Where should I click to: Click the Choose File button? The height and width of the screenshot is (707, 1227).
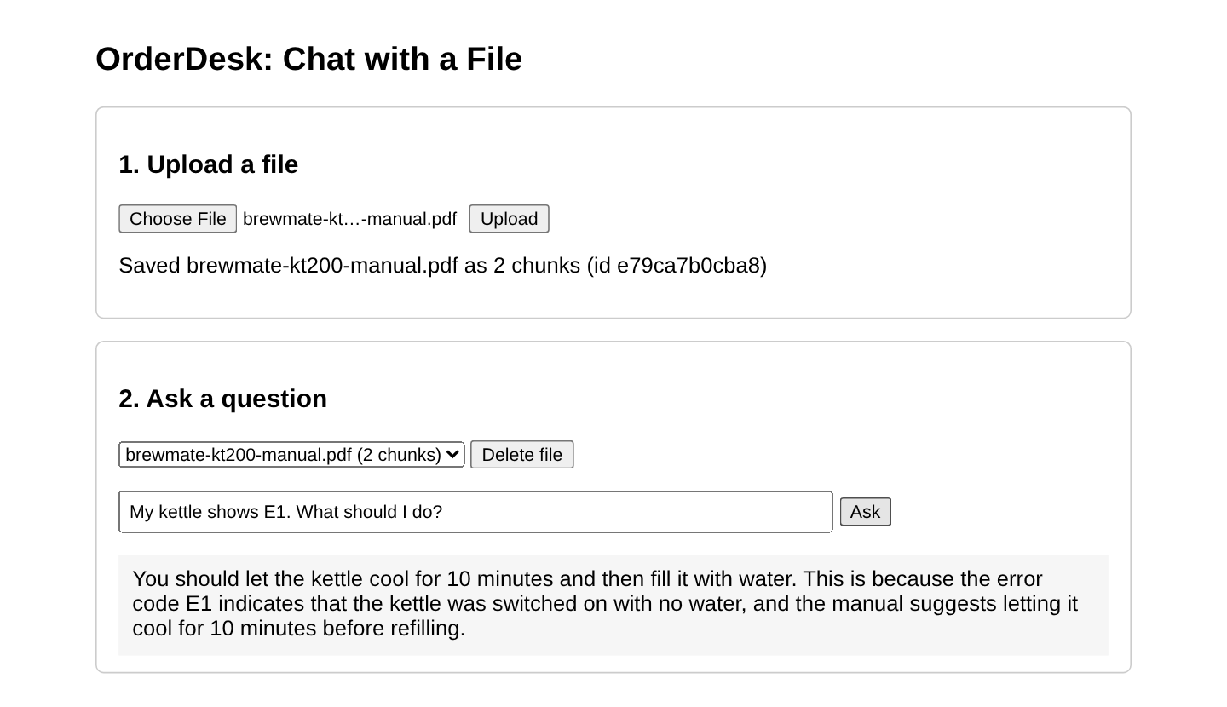(x=177, y=219)
